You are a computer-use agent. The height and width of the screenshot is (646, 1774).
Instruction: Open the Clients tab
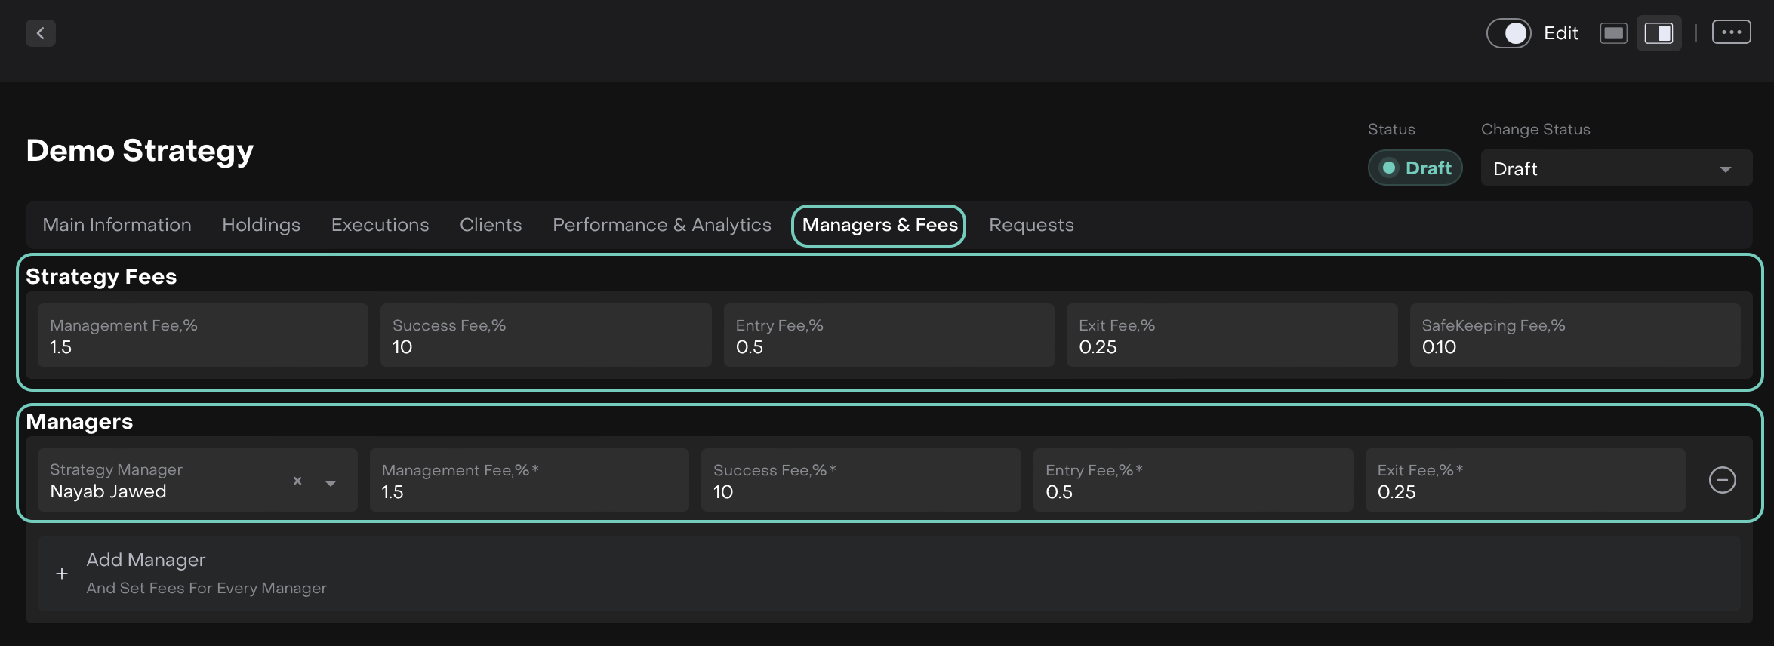pyautogui.click(x=491, y=225)
